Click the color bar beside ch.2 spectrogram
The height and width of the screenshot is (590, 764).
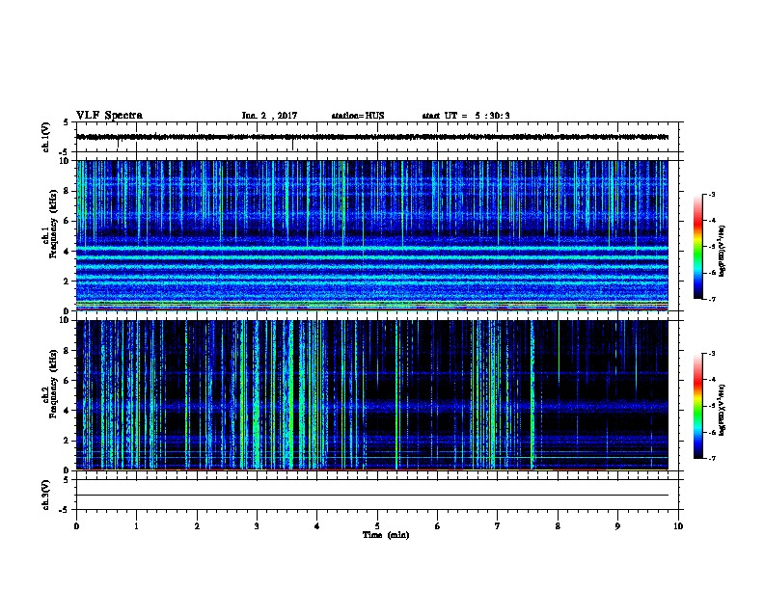(697, 406)
